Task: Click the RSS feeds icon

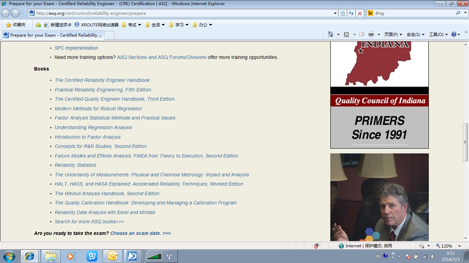Action: [346, 34]
